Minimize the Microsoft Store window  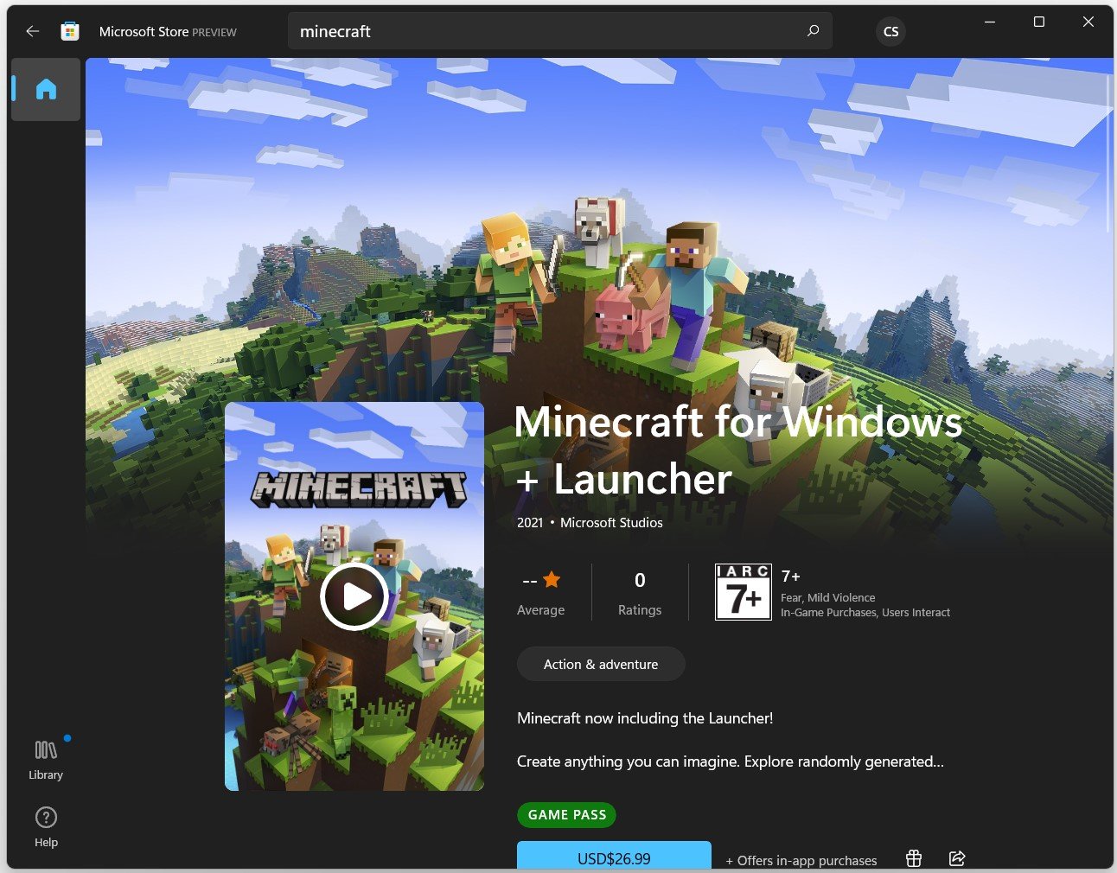(x=990, y=22)
